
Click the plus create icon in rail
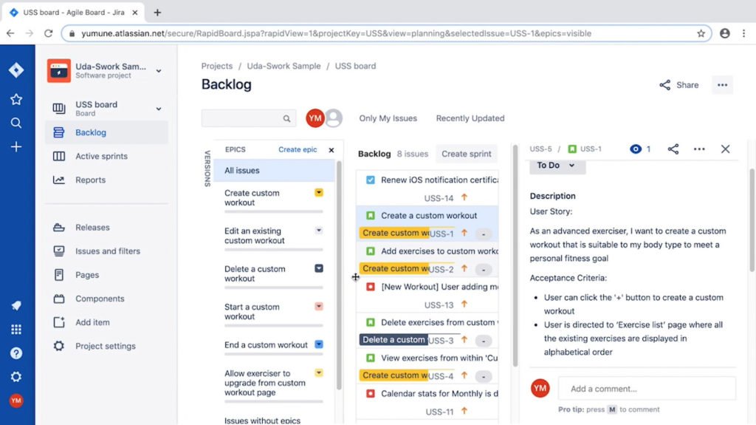16,147
